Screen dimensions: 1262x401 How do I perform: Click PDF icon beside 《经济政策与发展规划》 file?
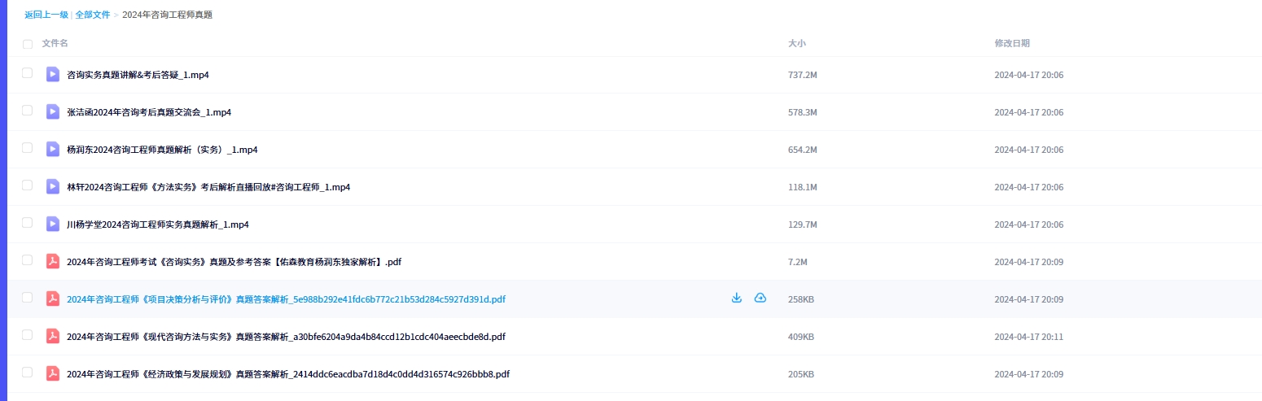point(53,373)
